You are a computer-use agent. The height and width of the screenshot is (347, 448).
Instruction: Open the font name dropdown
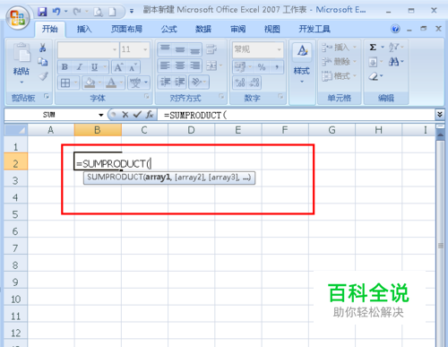(115, 49)
